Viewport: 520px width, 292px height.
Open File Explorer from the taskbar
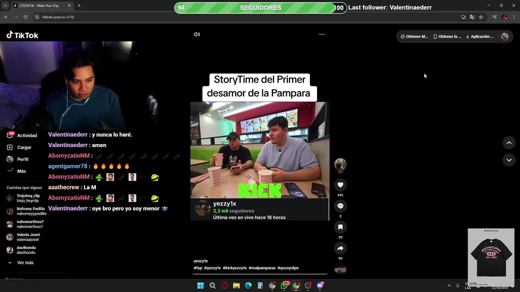click(236, 286)
